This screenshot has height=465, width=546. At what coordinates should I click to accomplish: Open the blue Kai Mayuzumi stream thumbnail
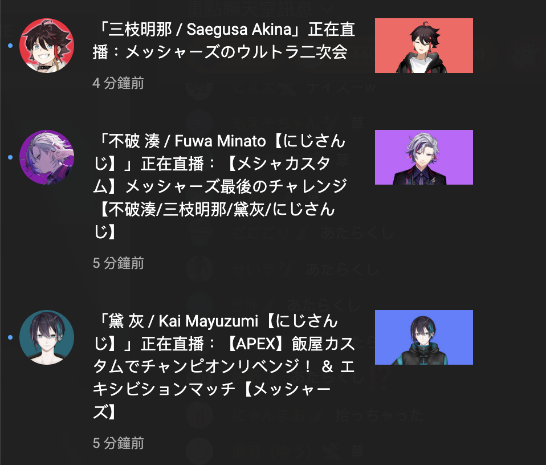[424, 337]
